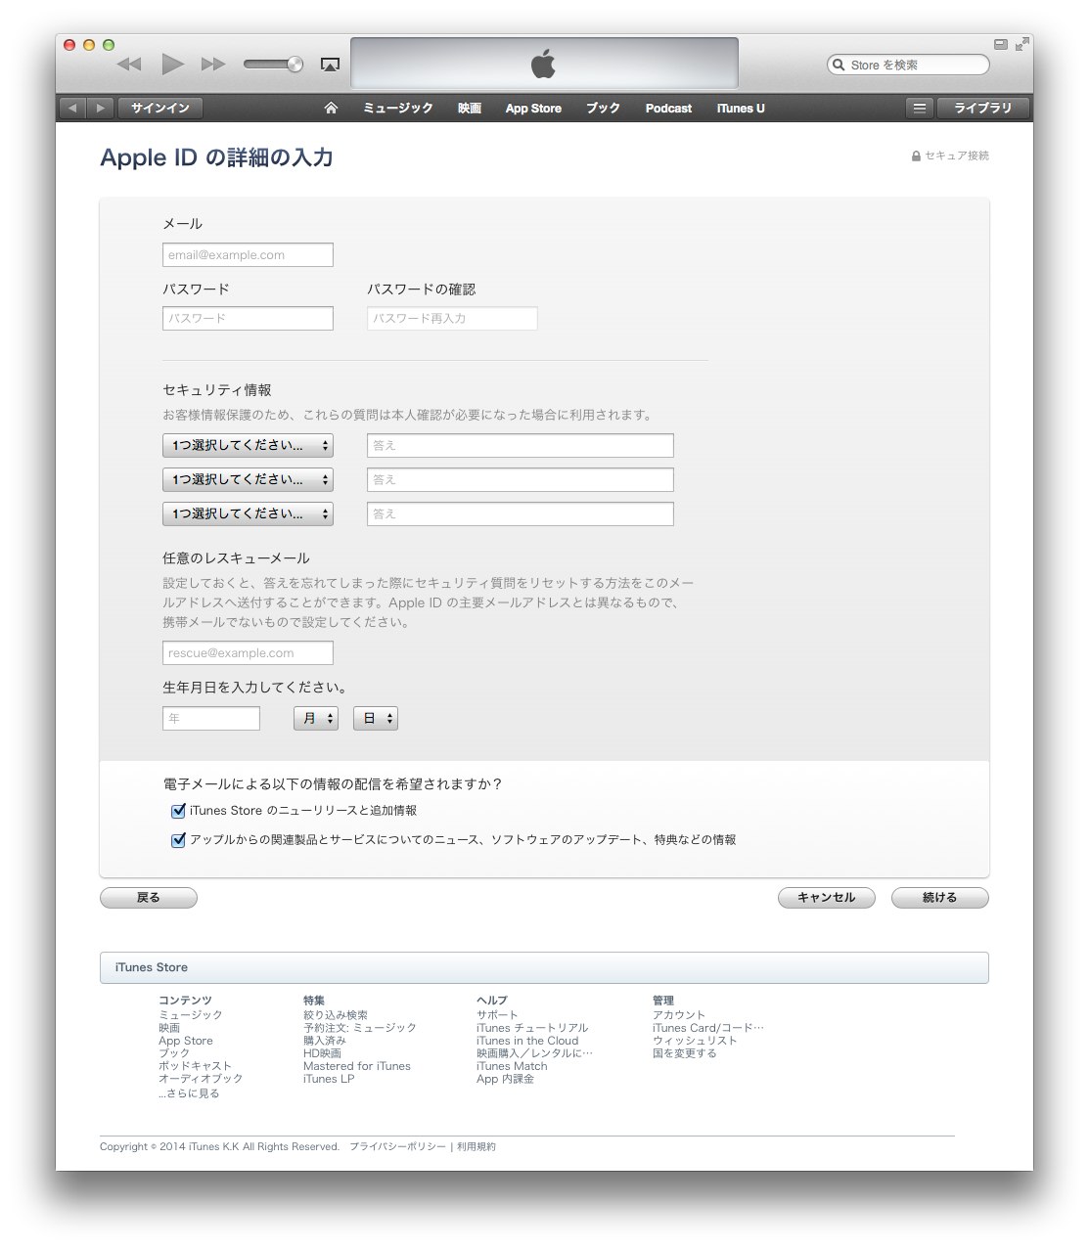Open the 購入済み link
This screenshot has height=1248, width=1089.
(x=325, y=1041)
